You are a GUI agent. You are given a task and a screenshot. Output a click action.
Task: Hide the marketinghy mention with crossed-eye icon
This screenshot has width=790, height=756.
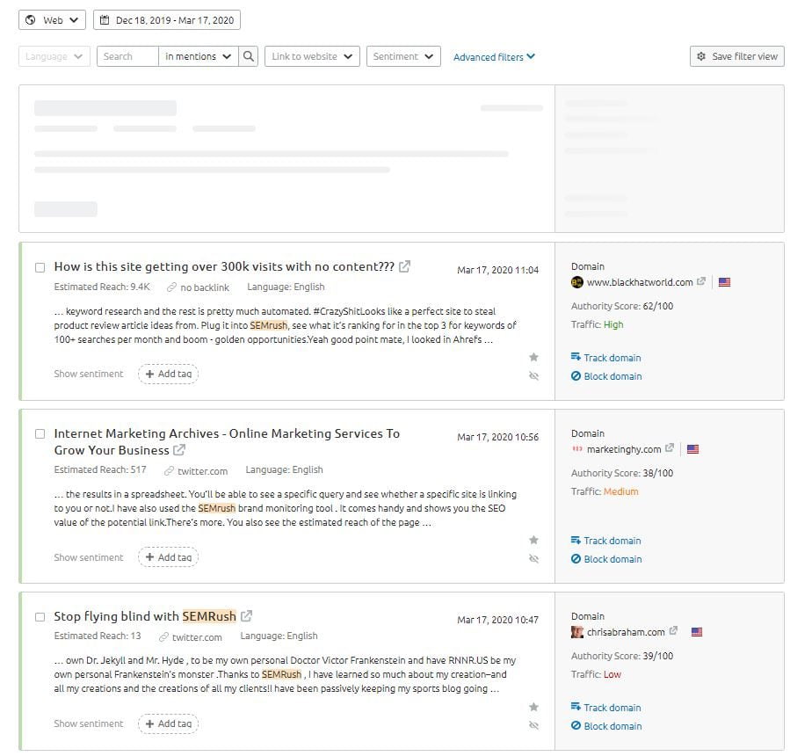pyautogui.click(x=533, y=559)
